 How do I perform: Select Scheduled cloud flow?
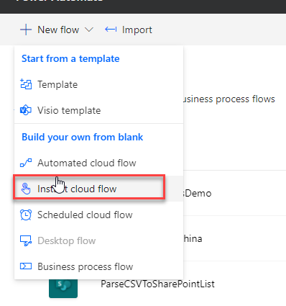(x=98, y=215)
